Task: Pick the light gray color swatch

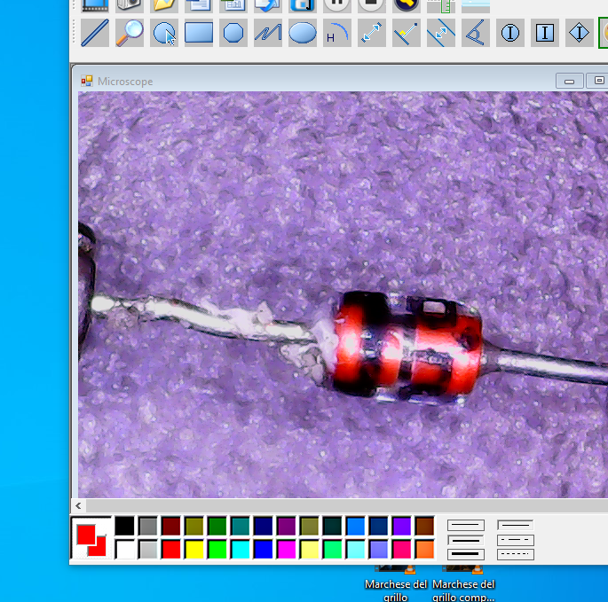Action: click(x=147, y=550)
